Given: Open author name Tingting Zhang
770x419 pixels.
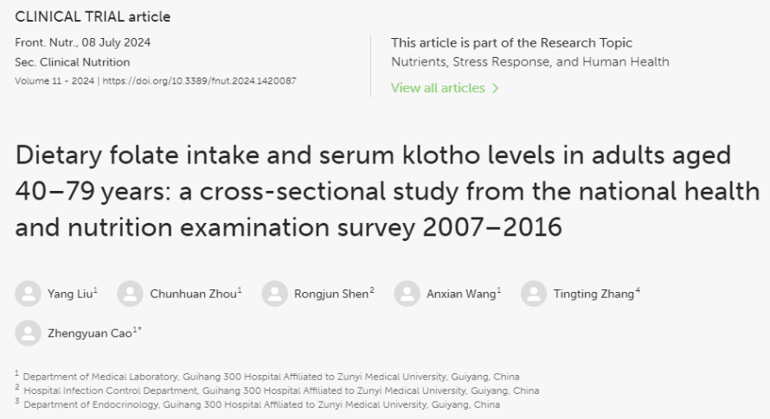Looking at the screenshot, I should 594,294.
